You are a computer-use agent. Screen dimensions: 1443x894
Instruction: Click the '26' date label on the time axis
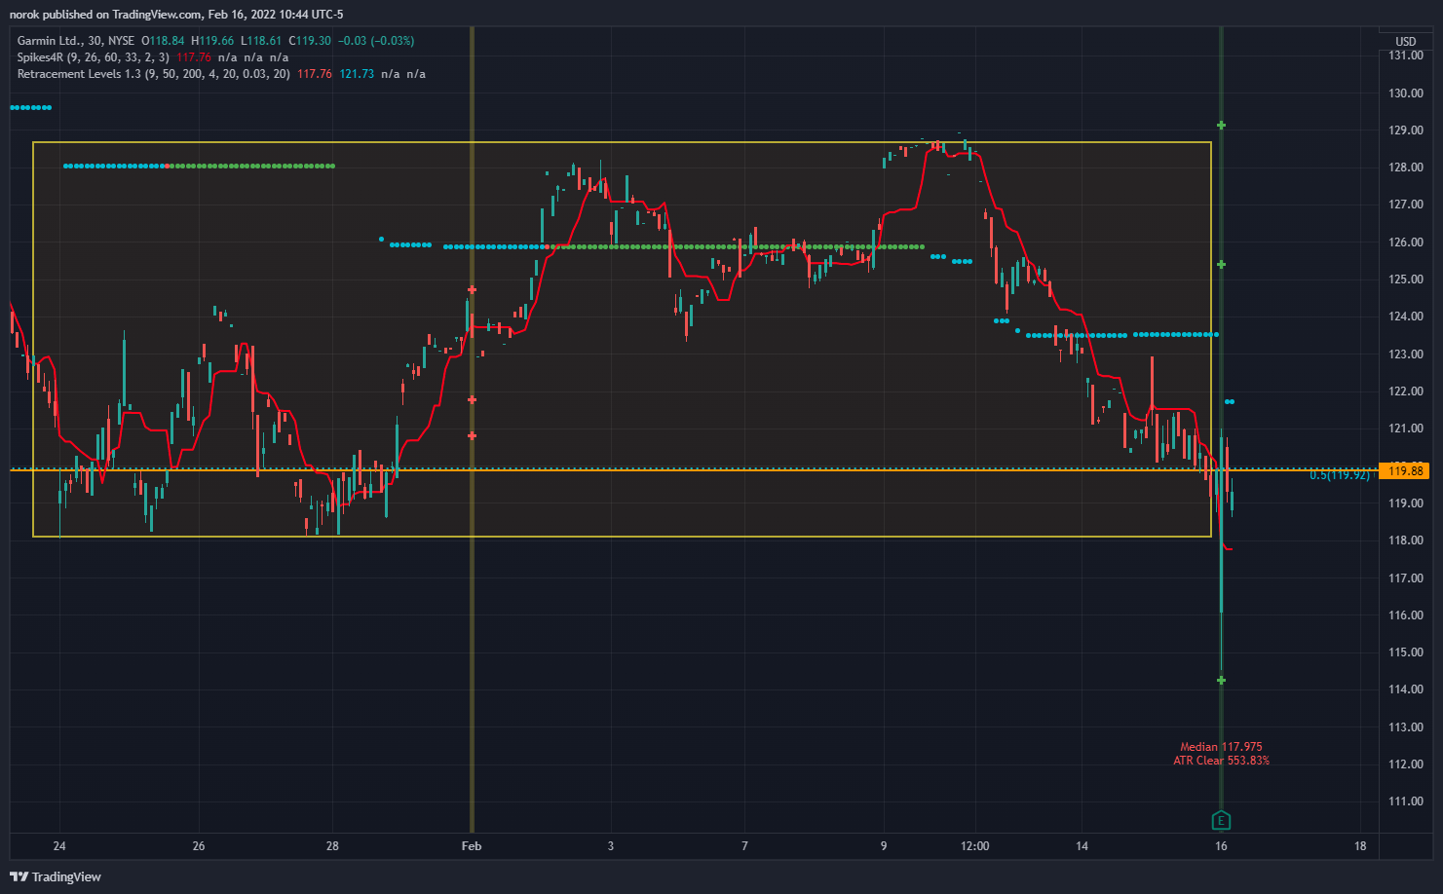[x=199, y=846]
